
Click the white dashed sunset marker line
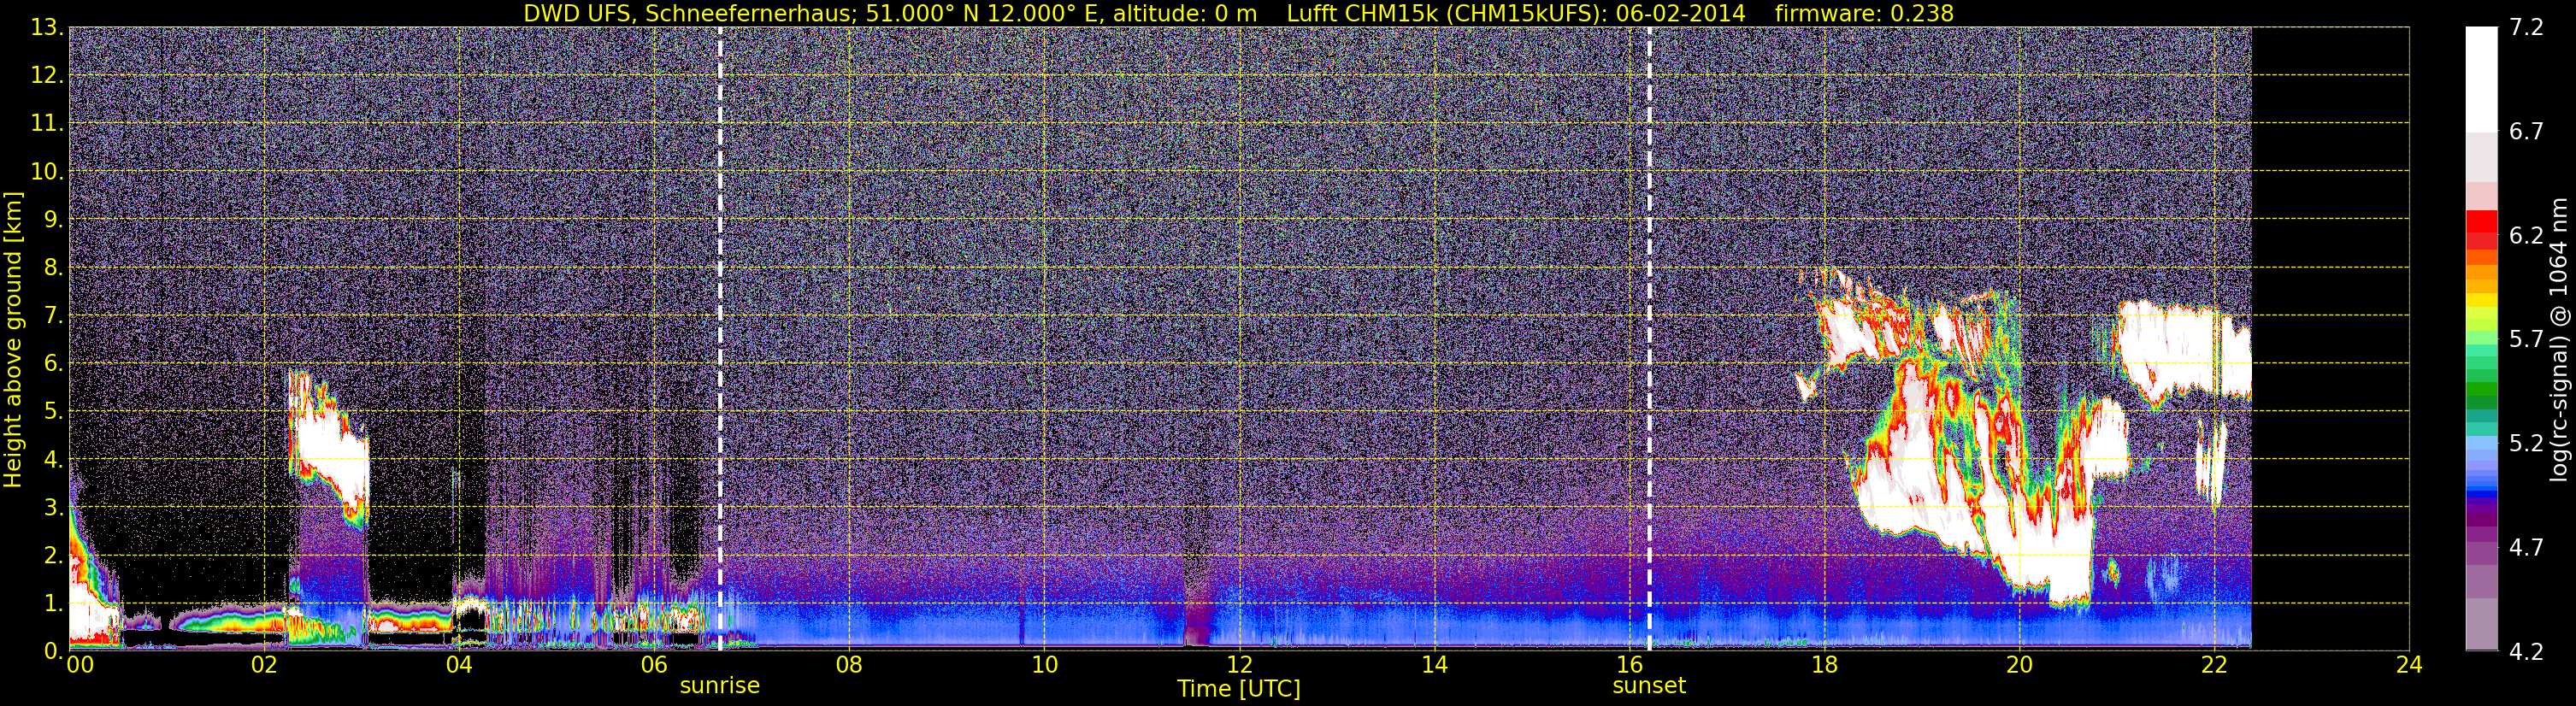[x=1649, y=338]
